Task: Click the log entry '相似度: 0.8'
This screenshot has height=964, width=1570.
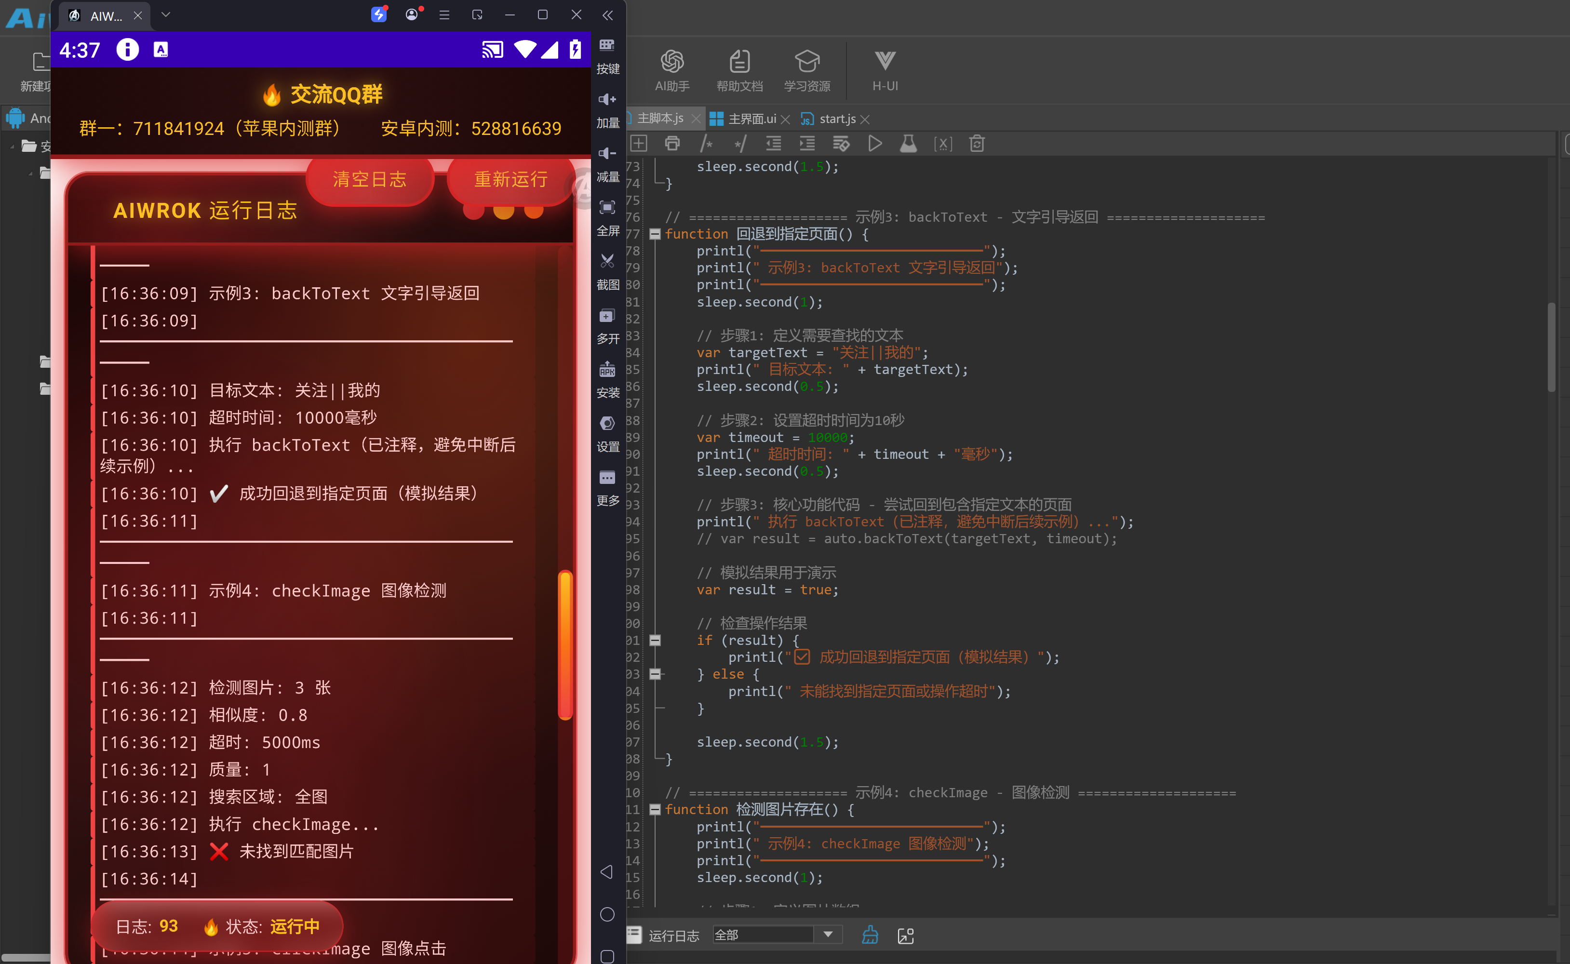Action: pos(258,715)
